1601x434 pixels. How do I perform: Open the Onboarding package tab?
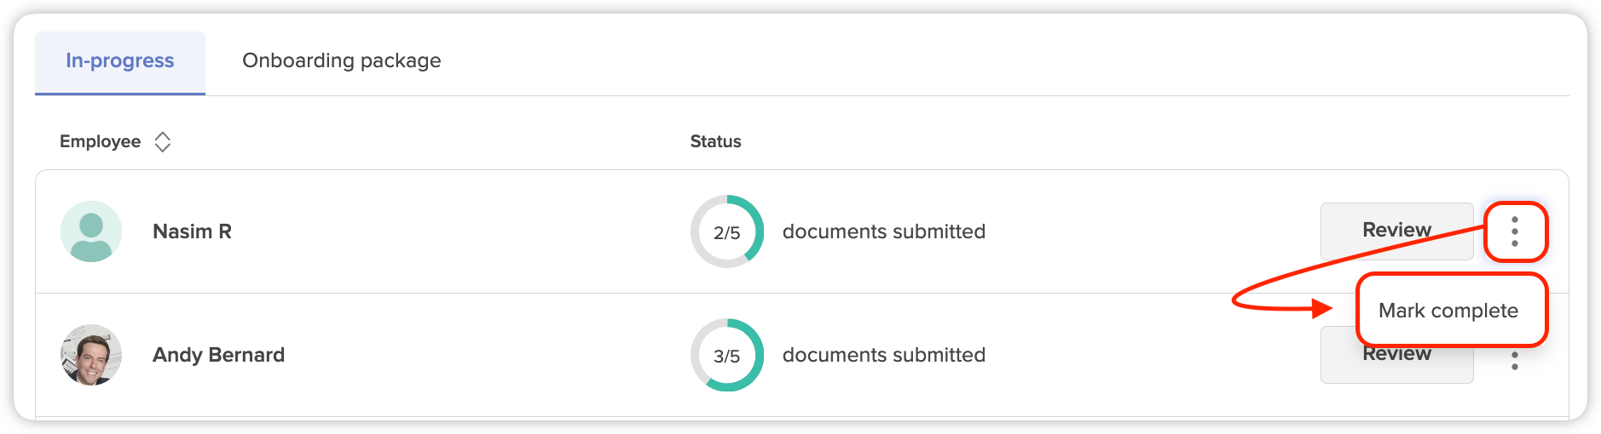[342, 61]
